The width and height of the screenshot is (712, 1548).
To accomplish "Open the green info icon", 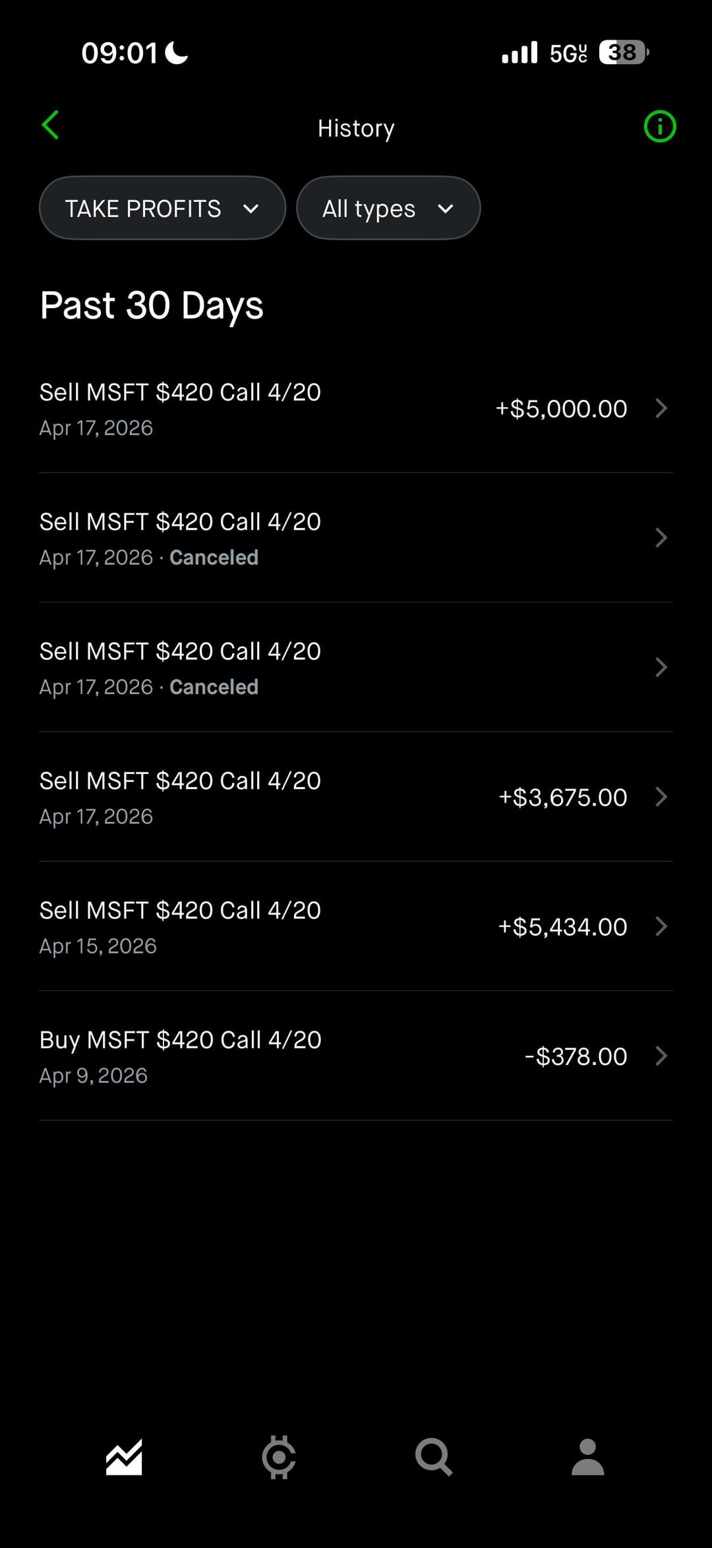I will (x=659, y=126).
